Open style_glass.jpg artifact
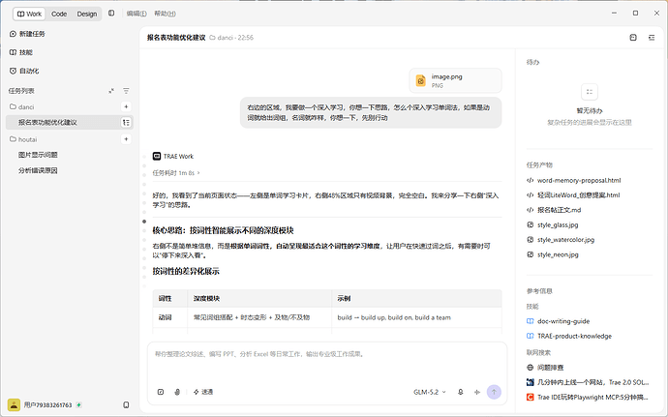668x417 pixels. [553, 224]
